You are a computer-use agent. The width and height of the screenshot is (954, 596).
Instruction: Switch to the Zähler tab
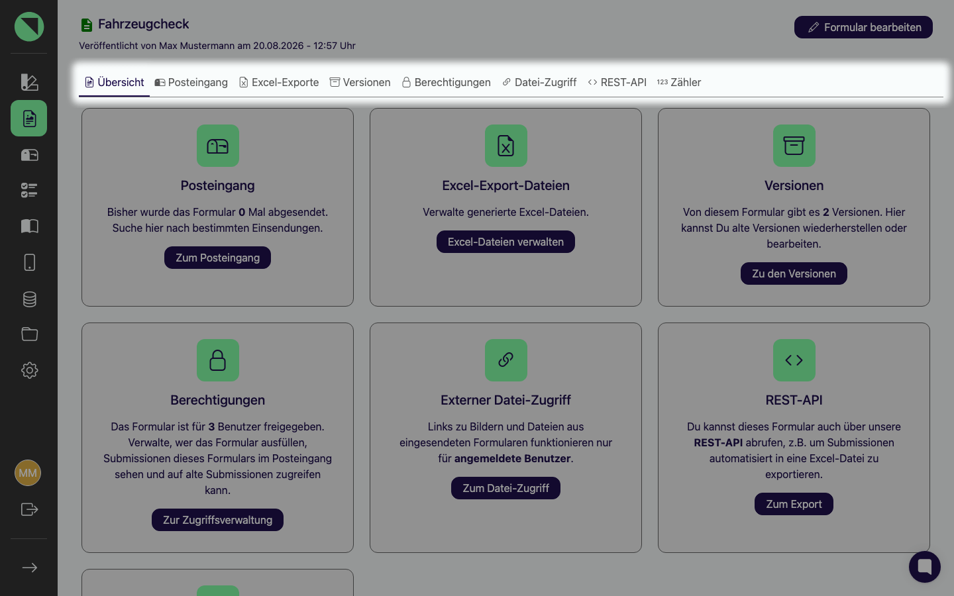click(x=679, y=82)
